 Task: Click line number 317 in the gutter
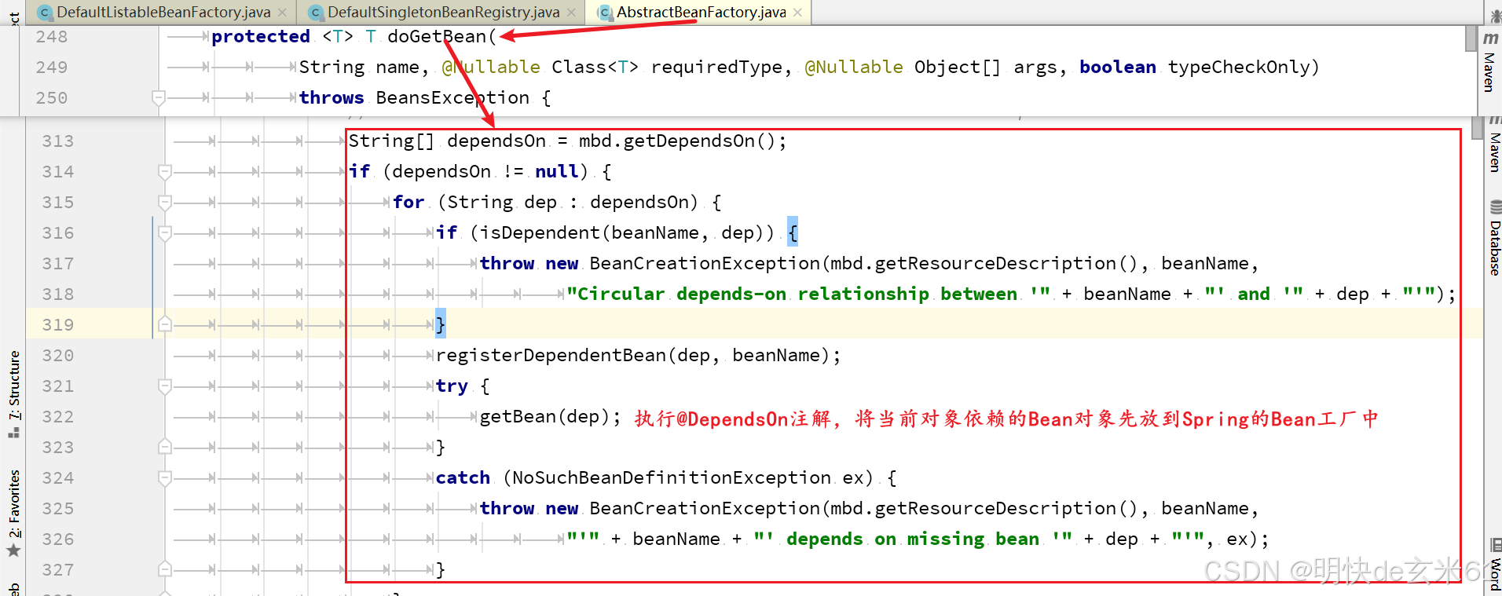[x=58, y=264]
